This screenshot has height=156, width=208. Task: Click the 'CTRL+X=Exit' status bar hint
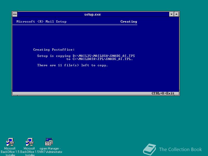click(x=163, y=93)
